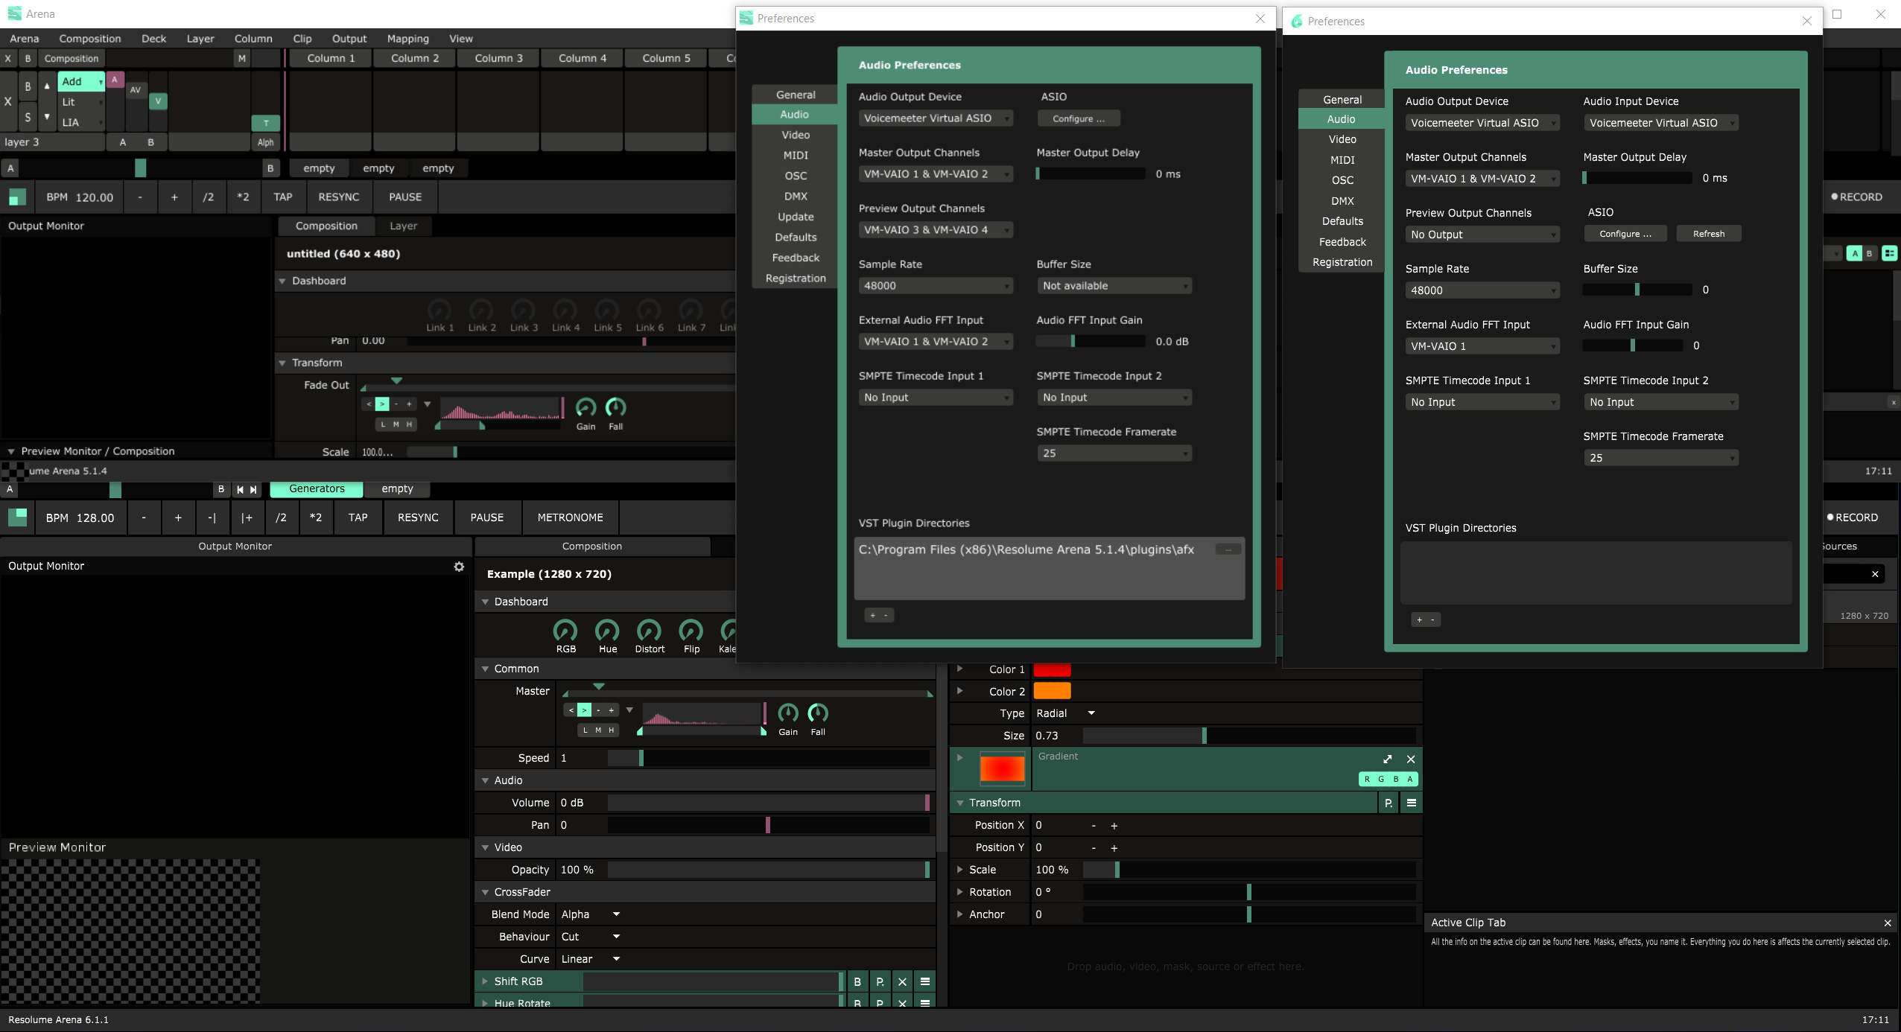1901x1032 pixels.
Task: Select MIDI tab in left Preferences
Action: click(795, 156)
